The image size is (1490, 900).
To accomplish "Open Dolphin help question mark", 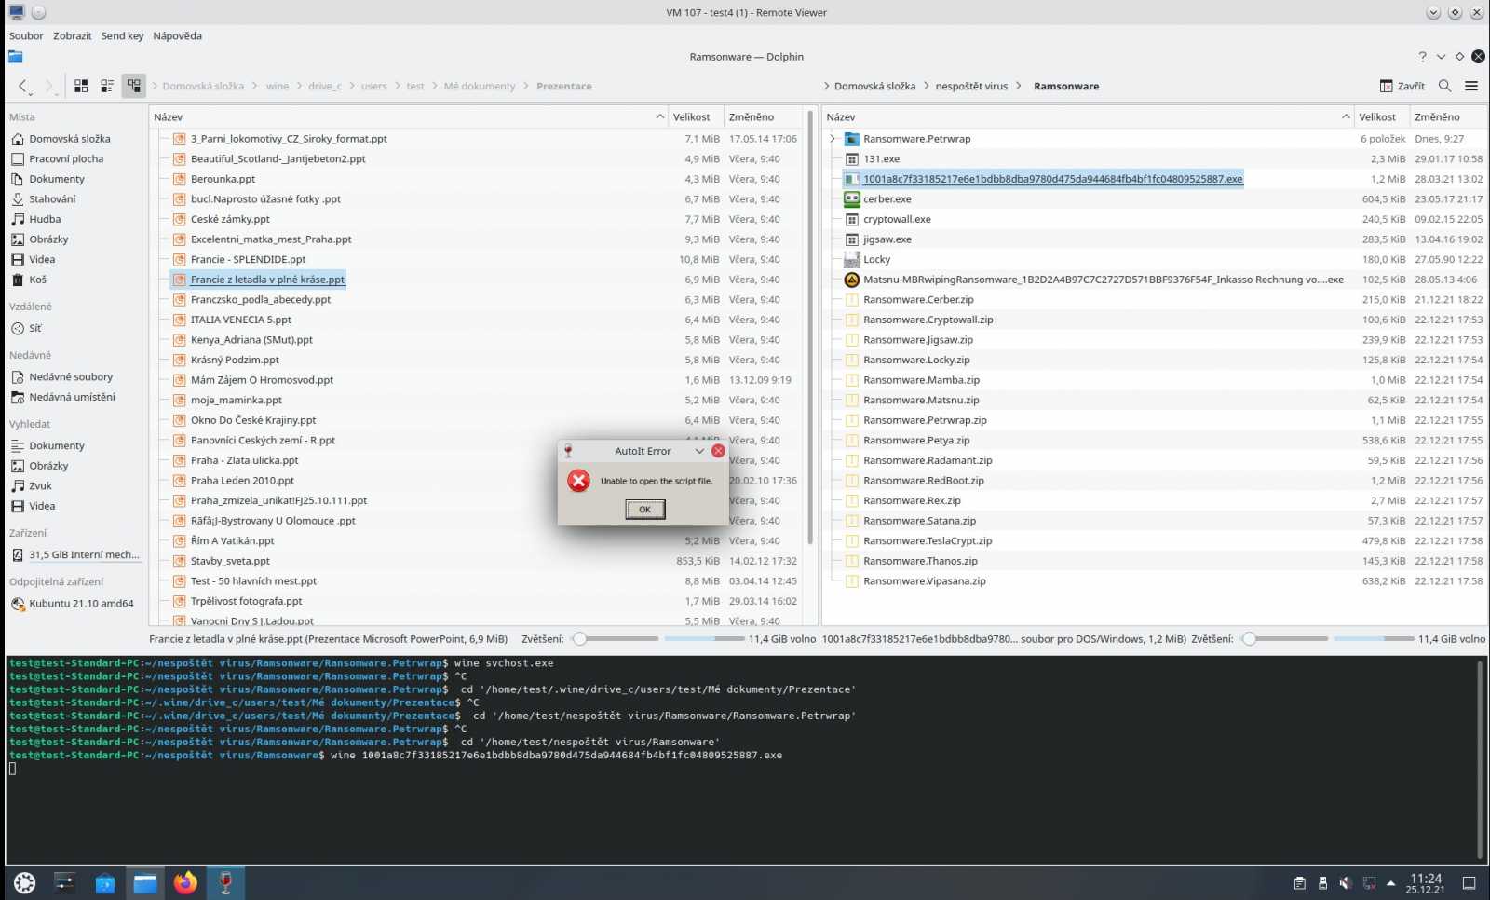I will pos(1422,57).
